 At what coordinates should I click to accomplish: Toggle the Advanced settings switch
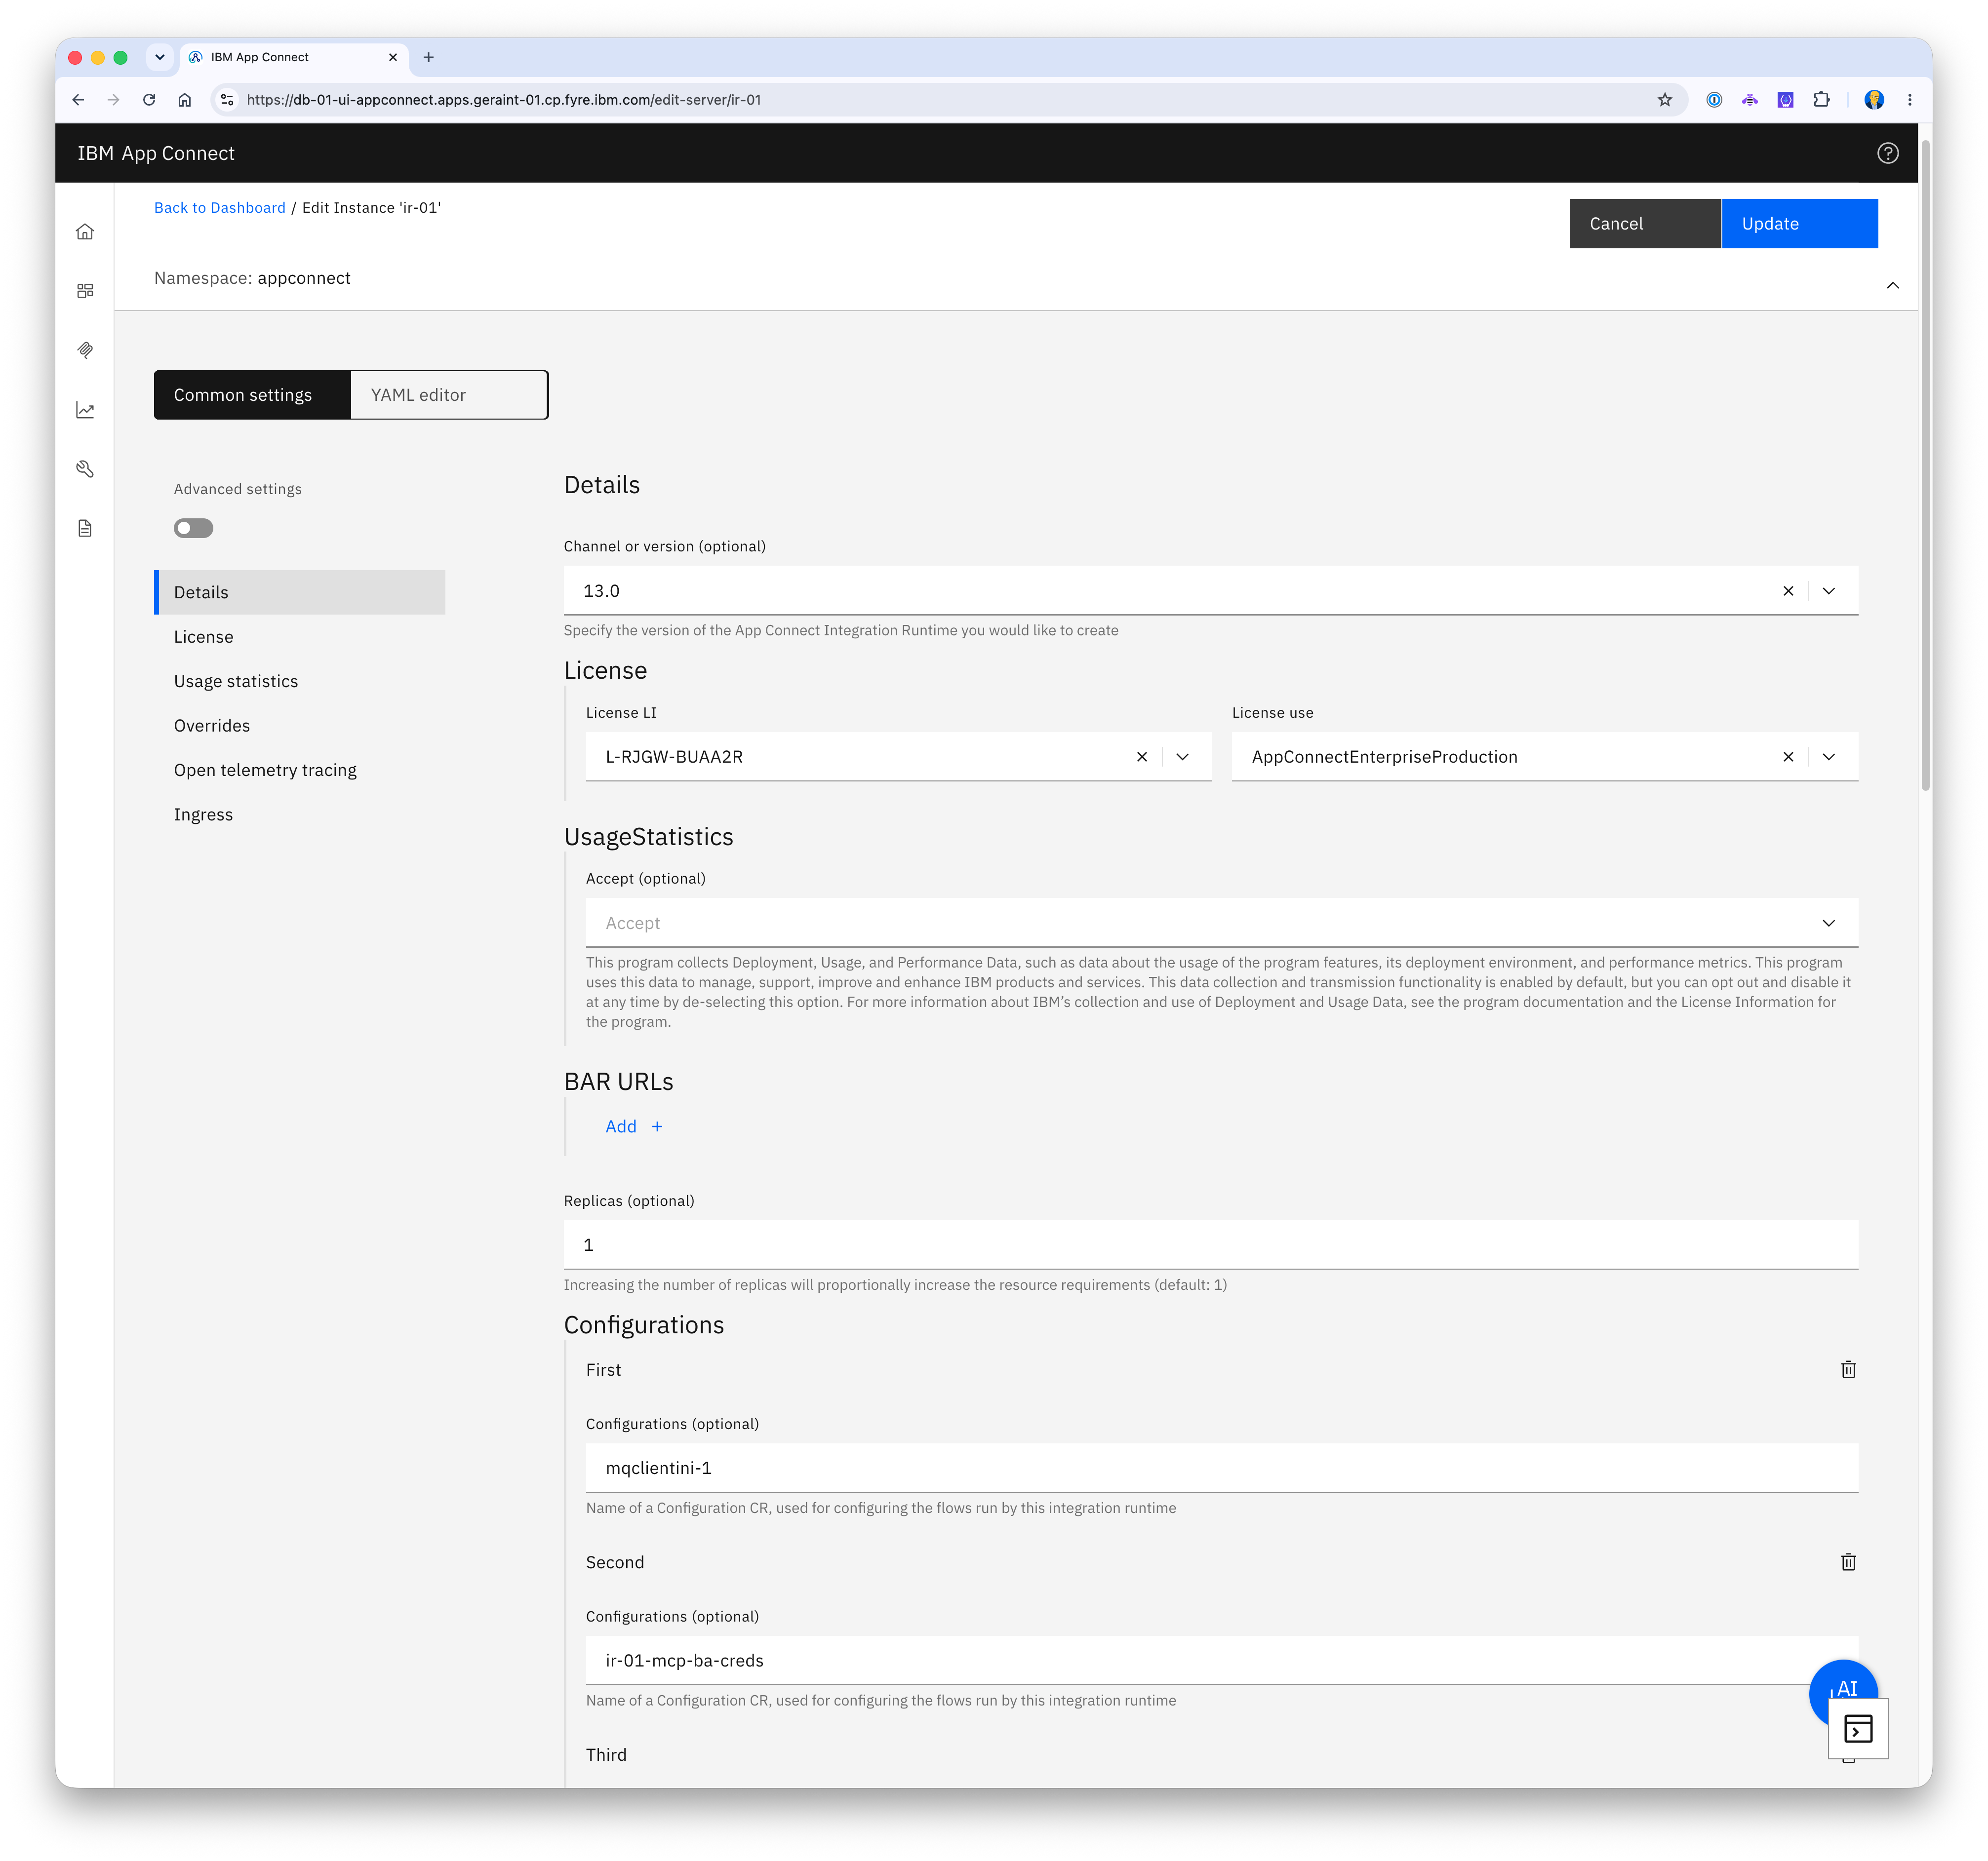coord(193,528)
